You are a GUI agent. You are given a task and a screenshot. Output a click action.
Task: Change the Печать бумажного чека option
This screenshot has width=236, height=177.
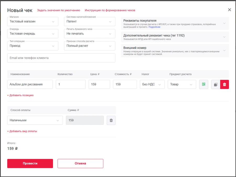[x=89, y=33]
